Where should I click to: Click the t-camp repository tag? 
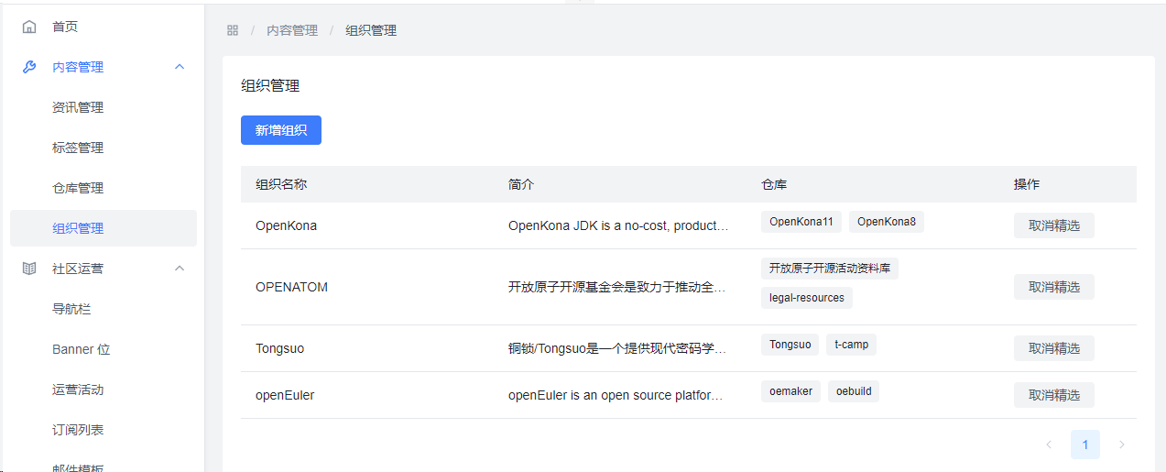point(852,345)
